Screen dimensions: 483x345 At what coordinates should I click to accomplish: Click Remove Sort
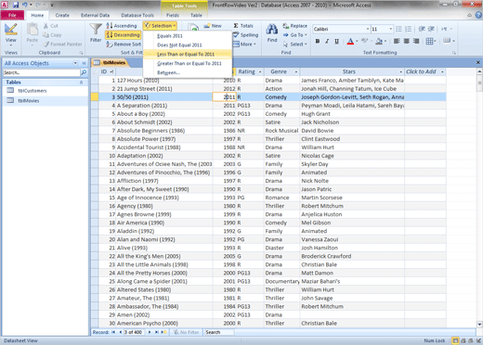click(124, 45)
